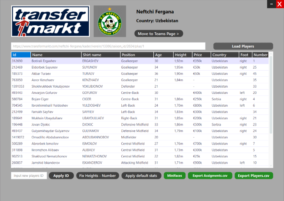Click Serbia cell in Bojan Ciger row
Image resolution: width=284 pixels, height=201 pixels.
216,99
